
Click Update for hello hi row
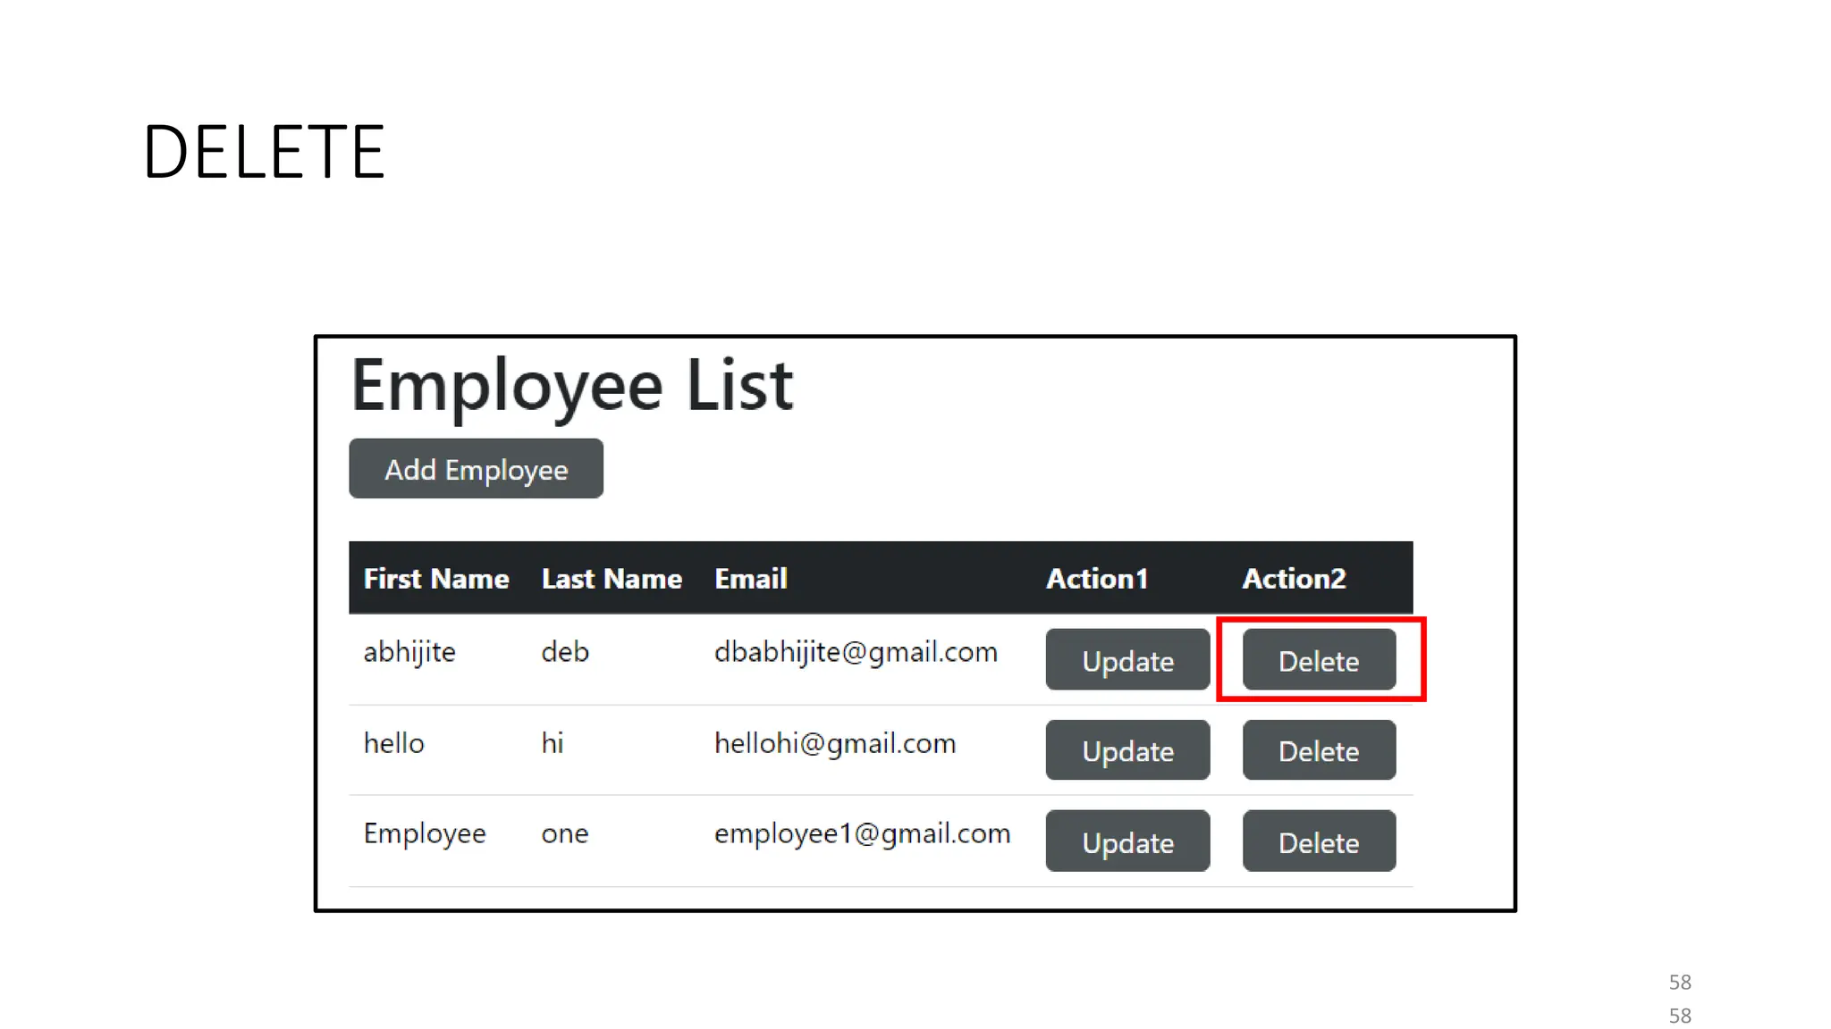1127,750
